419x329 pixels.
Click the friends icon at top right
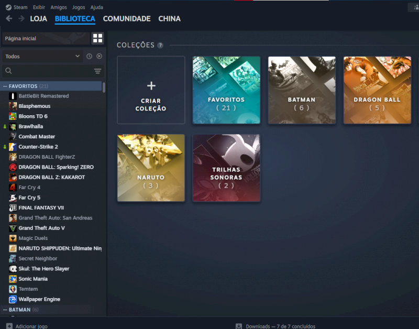click(416, 7)
